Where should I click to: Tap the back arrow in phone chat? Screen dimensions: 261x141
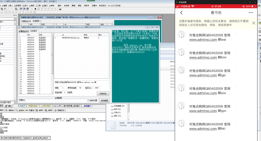(181, 13)
